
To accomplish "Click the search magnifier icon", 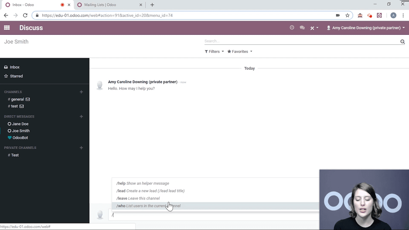I will 402,42.
